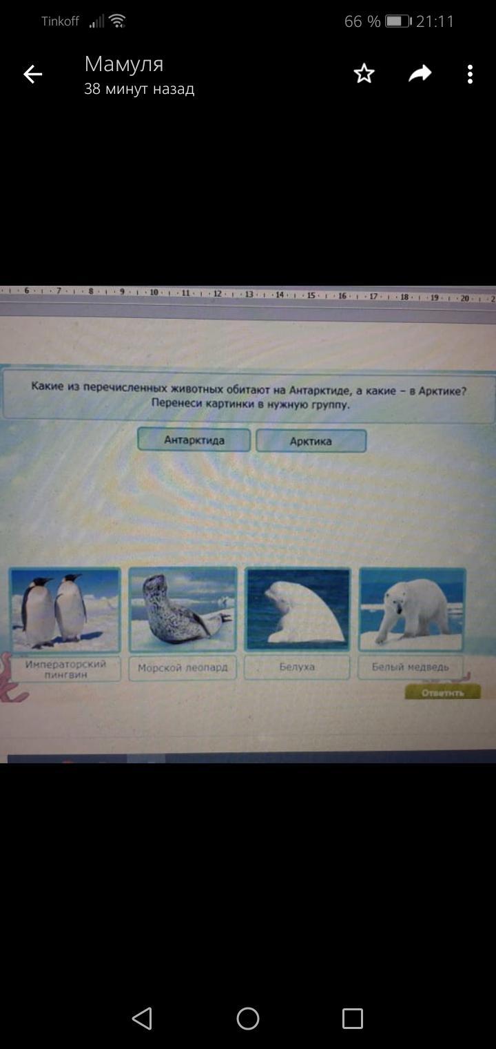Image resolution: width=496 pixels, height=1049 pixels.
Task: Select the Арктика group box
Action: [311, 440]
